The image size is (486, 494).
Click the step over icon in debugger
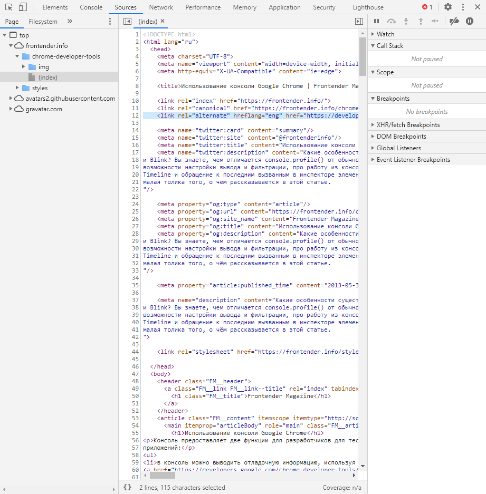(391, 21)
